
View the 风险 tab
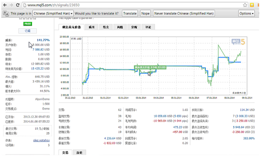tap(120, 27)
